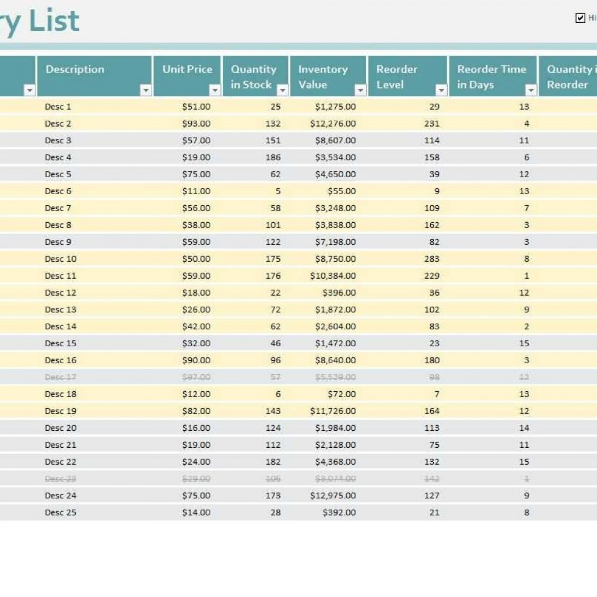597x597 pixels.
Task: Select the Reorder Level header
Action: [408, 76]
